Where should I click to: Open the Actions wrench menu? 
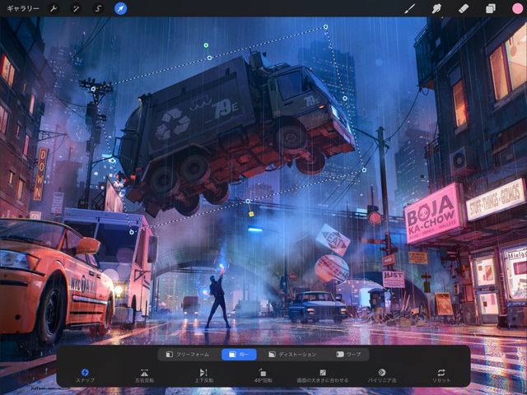pyautogui.click(x=54, y=8)
